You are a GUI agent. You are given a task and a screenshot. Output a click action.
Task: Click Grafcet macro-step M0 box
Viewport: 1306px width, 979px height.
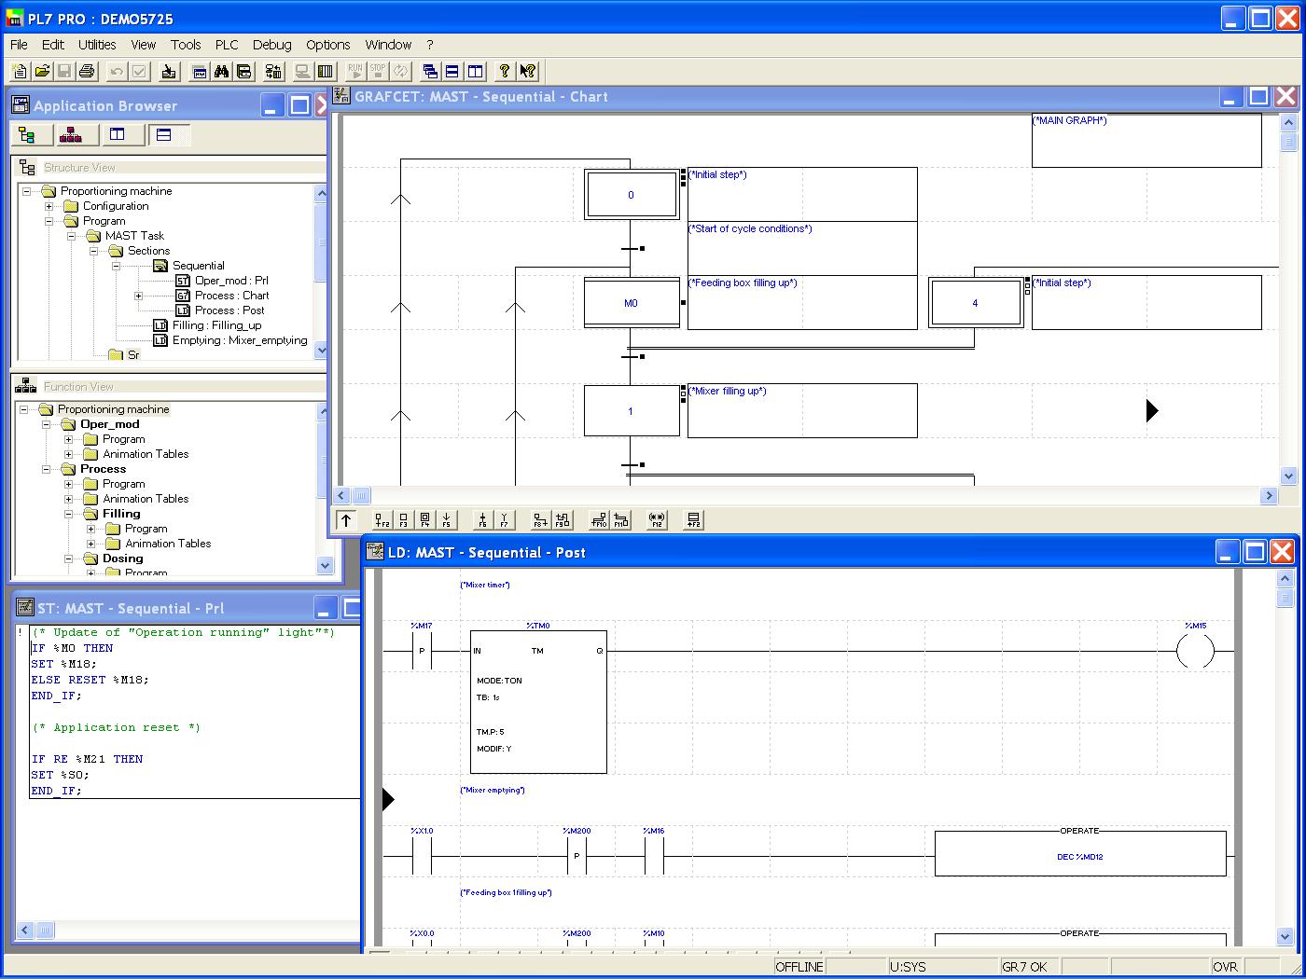pos(631,303)
